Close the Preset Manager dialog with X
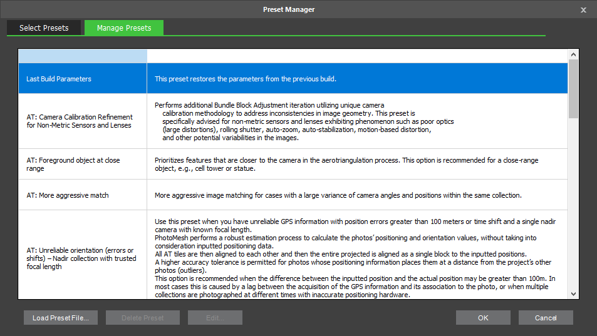 [583, 10]
